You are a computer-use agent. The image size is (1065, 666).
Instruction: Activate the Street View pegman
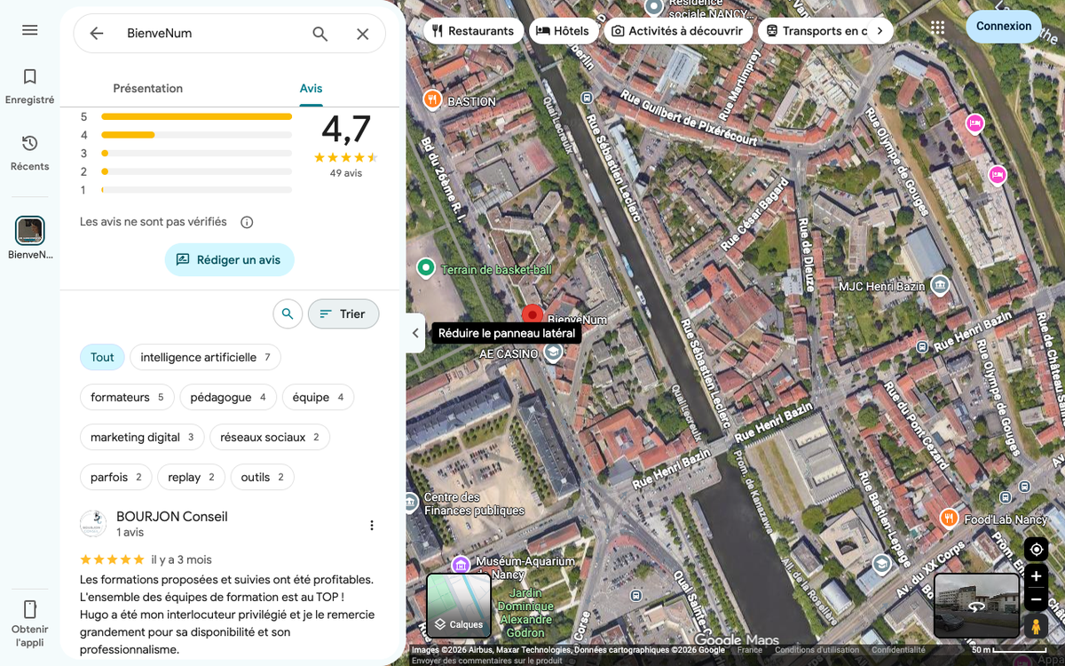pyautogui.click(x=1036, y=626)
